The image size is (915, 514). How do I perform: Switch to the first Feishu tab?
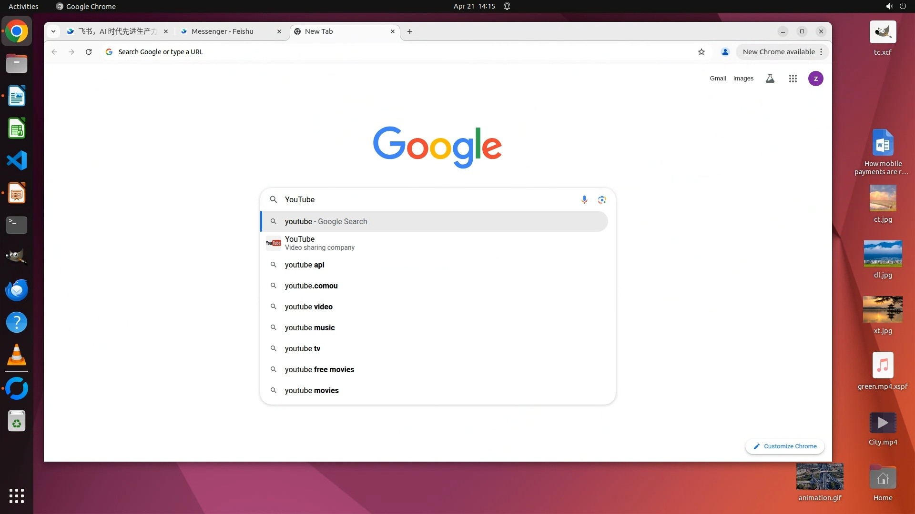tap(117, 31)
